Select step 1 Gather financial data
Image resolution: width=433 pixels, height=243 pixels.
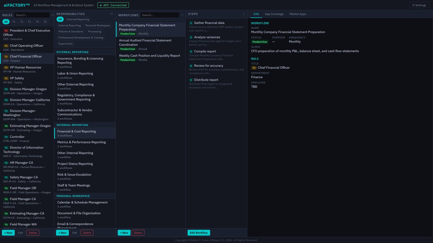[x=216, y=26]
